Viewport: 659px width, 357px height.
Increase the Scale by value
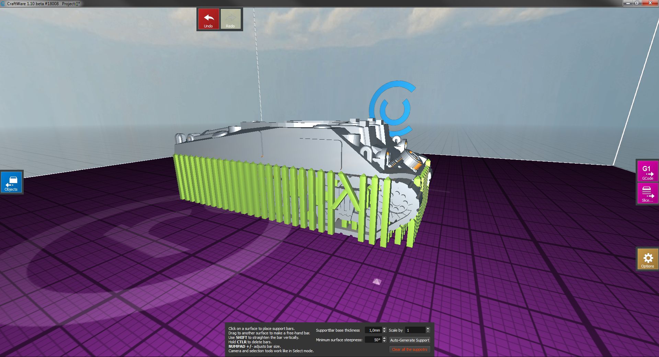point(428,329)
